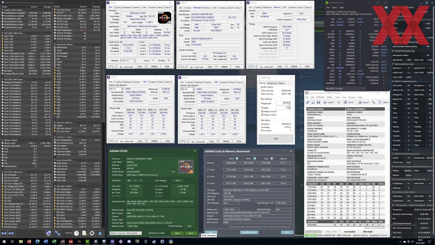Screen dimensions: 435x245
Task: Click info icon beside Copy column in AIDA64 benchmark
Action: 272,158
